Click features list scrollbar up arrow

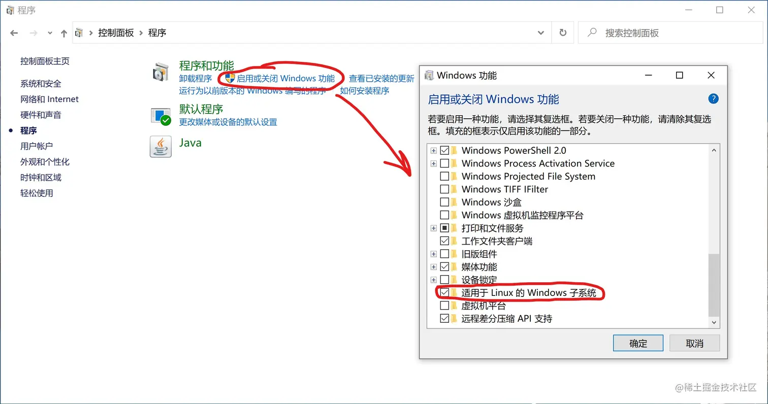(x=714, y=151)
